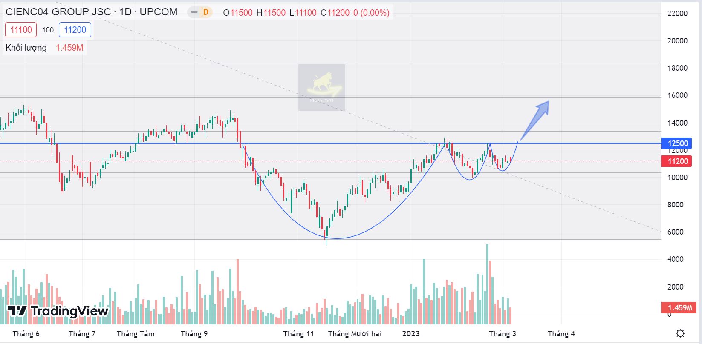
Task: Click the red 11200 last price label
Action: tap(677, 161)
